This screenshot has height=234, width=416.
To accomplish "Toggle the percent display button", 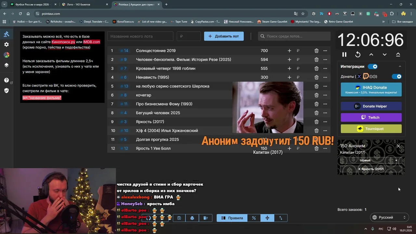I will coord(254,218).
